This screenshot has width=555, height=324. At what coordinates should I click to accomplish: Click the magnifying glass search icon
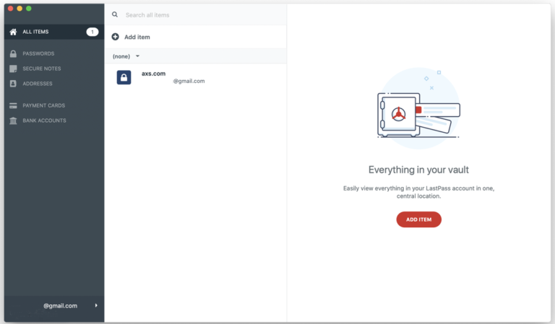point(115,14)
